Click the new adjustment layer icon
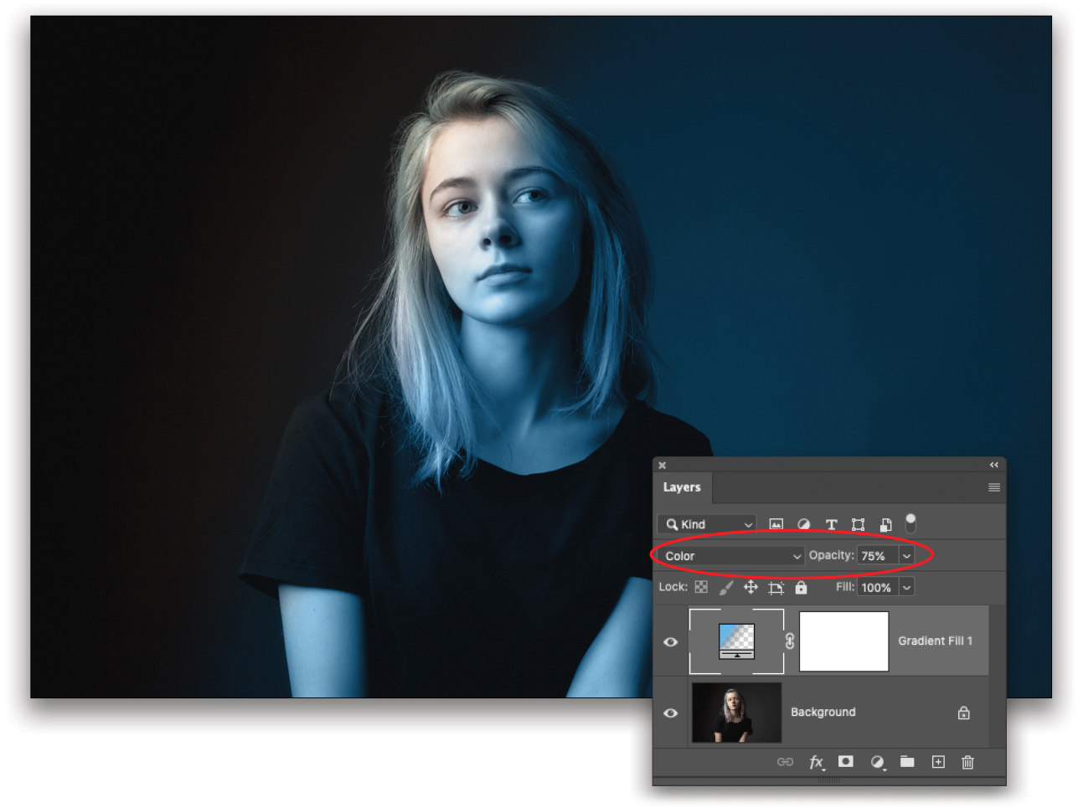Viewport: 1078px width, 808px height. pyautogui.click(x=877, y=762)
